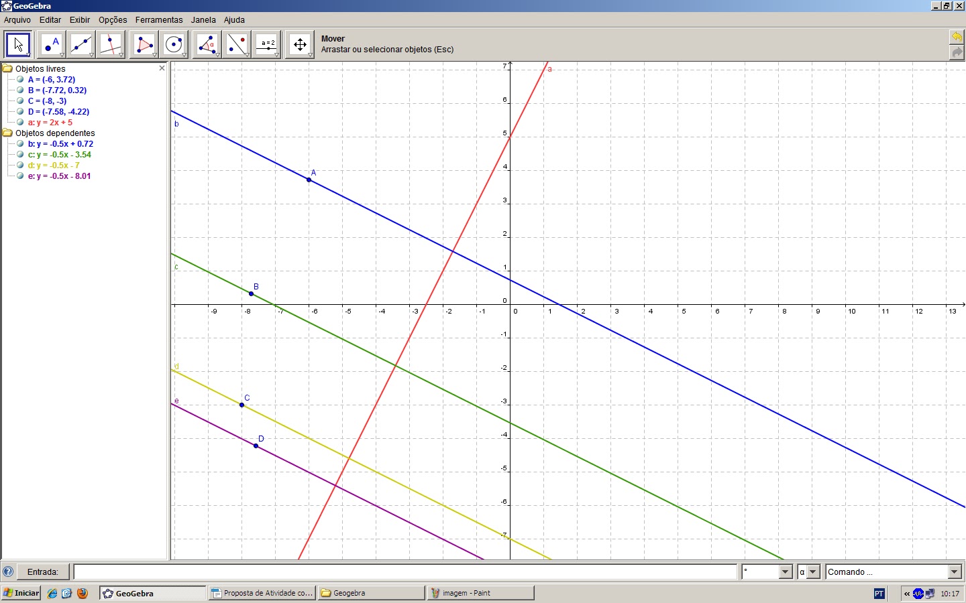Collapse the Objetos livres folder
The width and height of the screenshot is (966, 603).
pos(7,68)
